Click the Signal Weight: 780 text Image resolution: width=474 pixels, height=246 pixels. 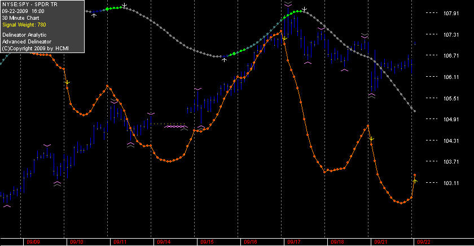(24, 25)
